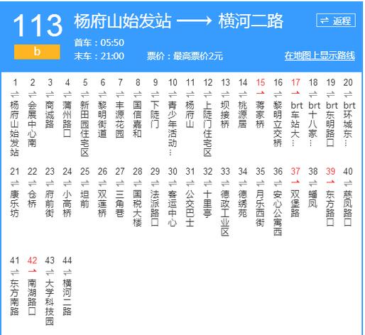Click the 113 route number
365x335 pixels.
[x=38, y=26]
